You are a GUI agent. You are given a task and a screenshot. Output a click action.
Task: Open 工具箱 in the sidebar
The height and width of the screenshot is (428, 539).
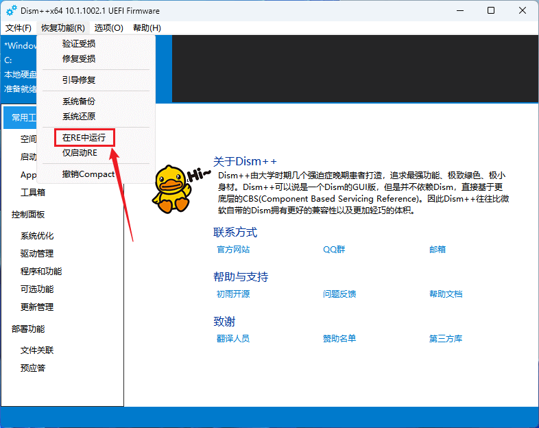[33, 193]
